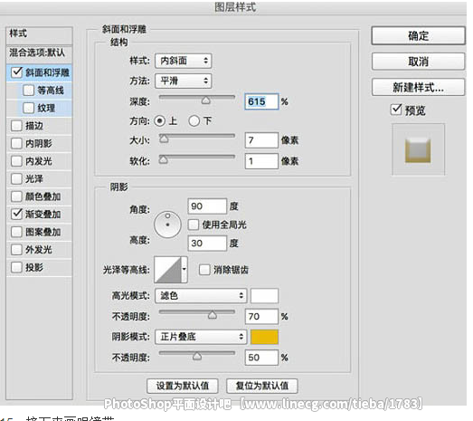473x421 pixels.
Task: Open the 阴影模式 正片叠底 dropdown
Action: click(x=201, y=337)
